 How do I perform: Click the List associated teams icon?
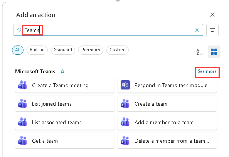tap(22, 122)
